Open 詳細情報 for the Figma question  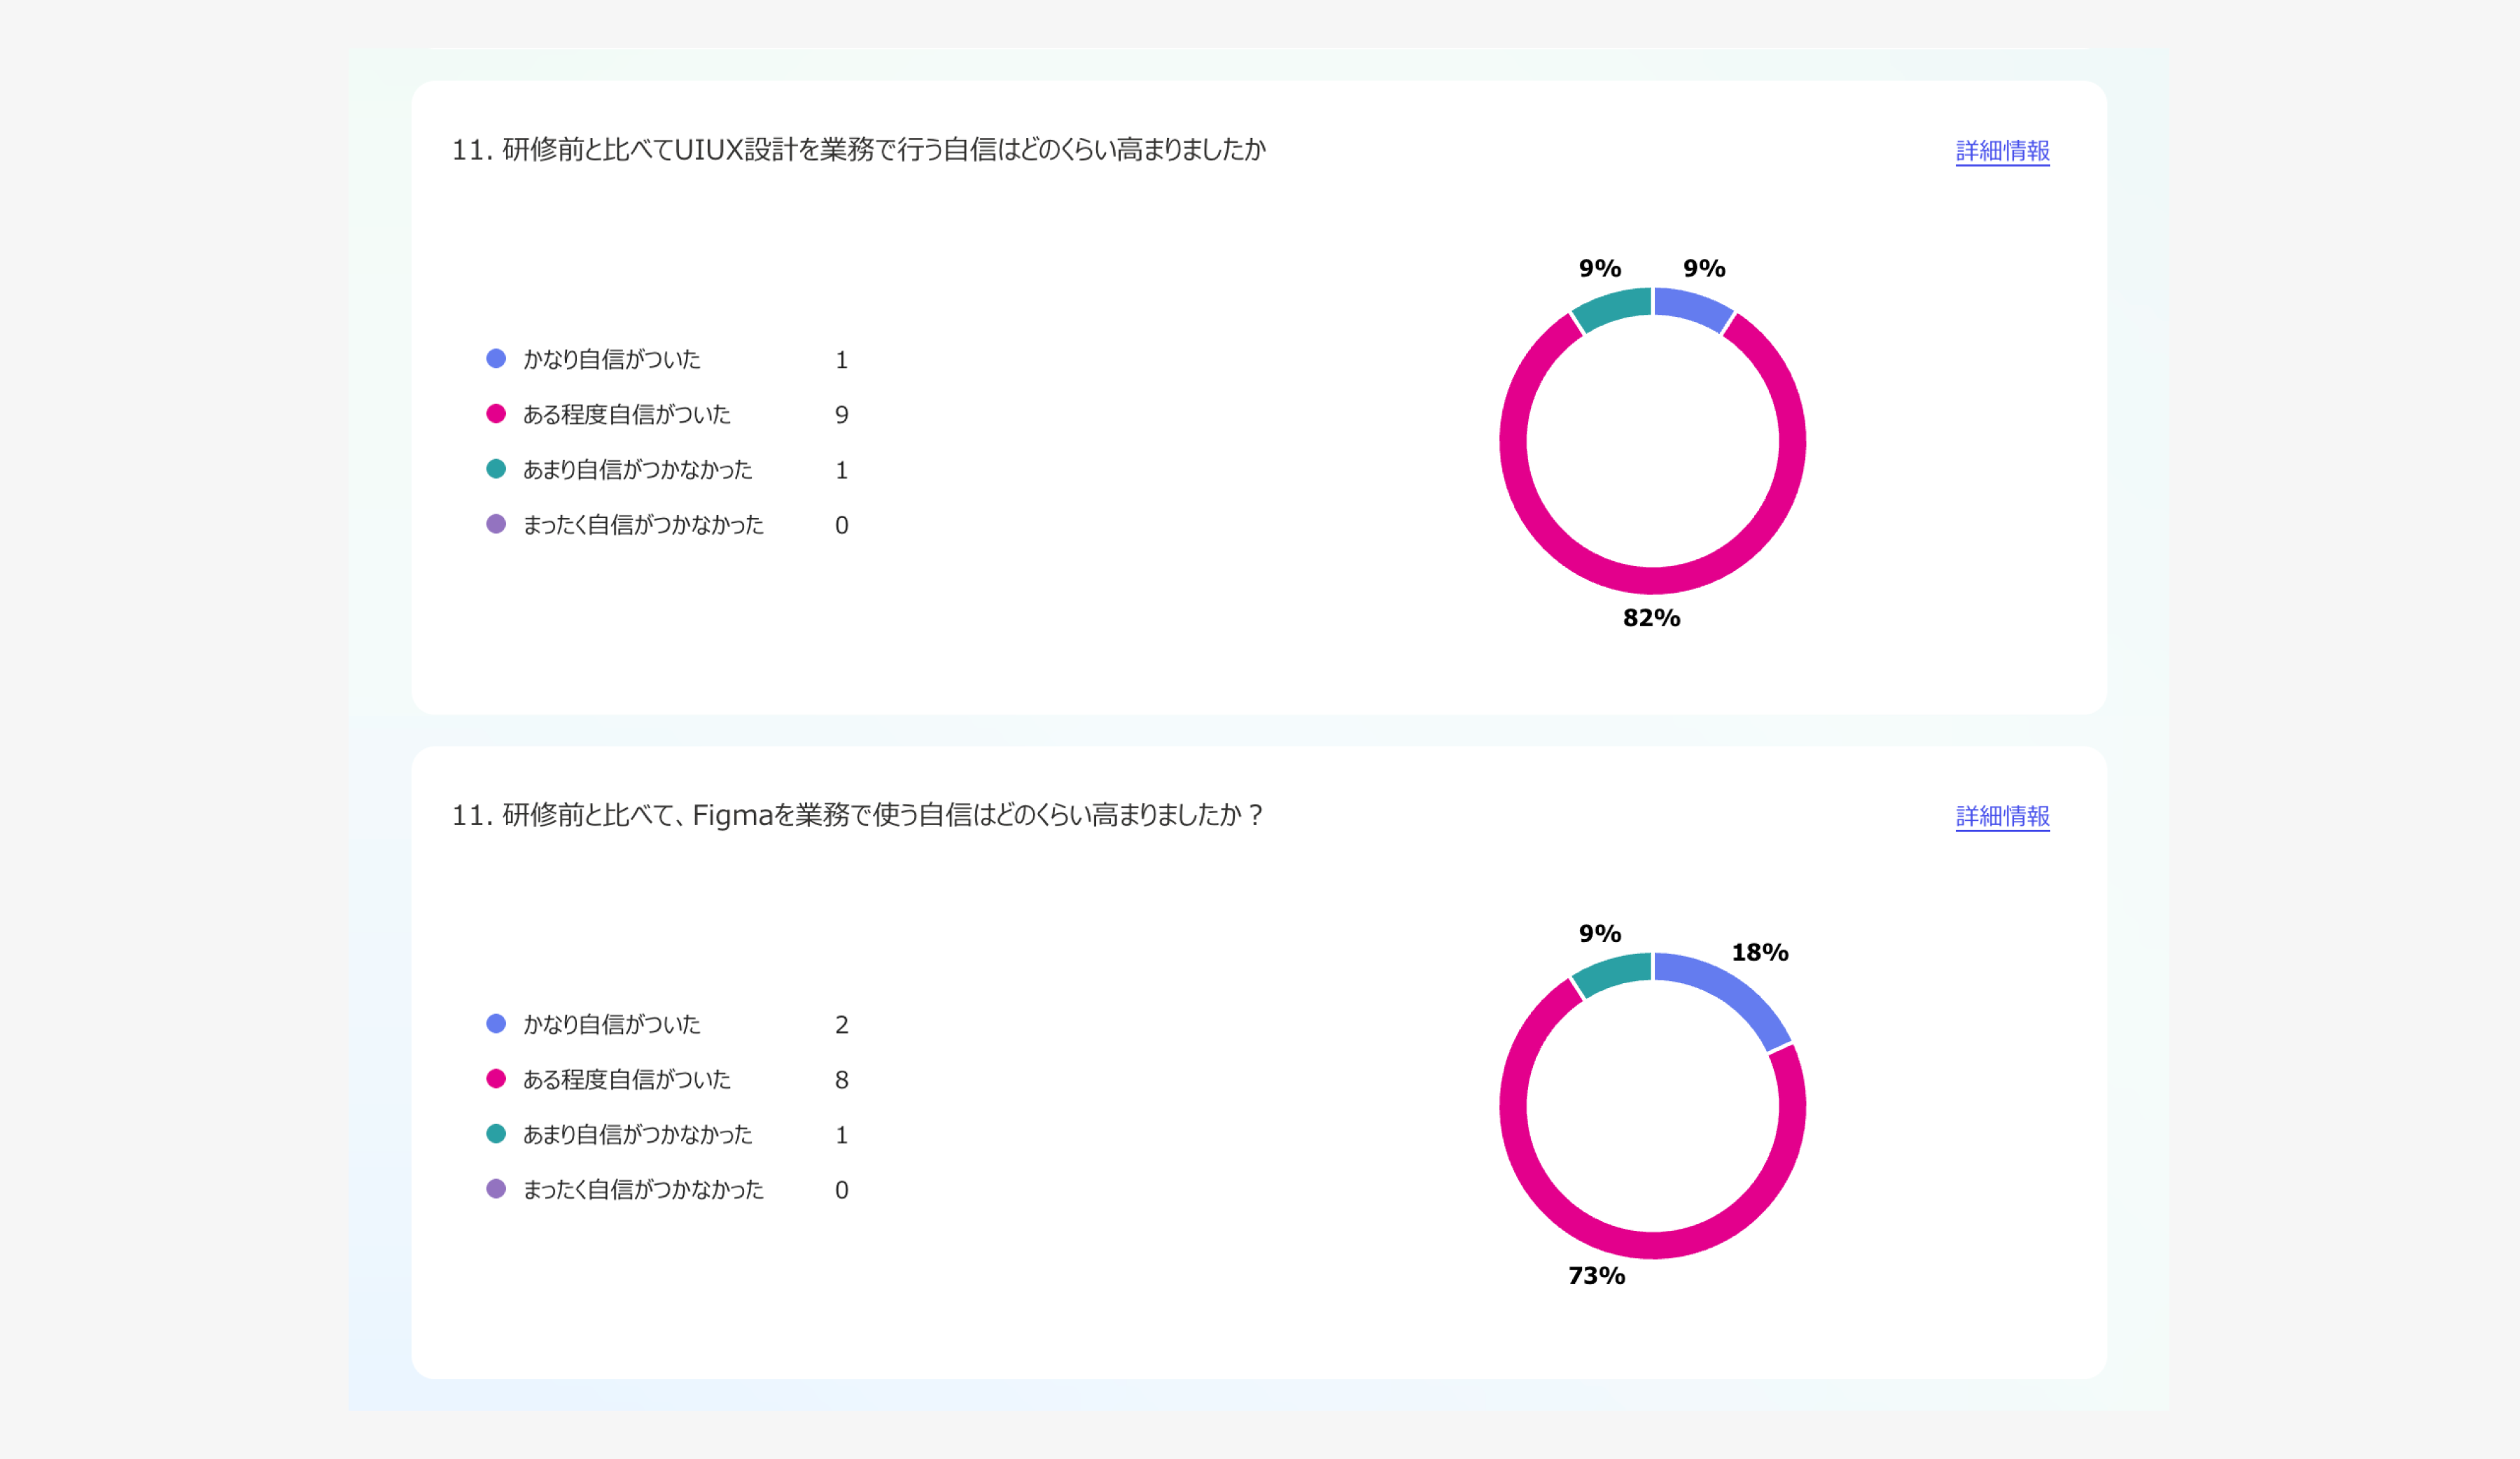(2001, 817)
